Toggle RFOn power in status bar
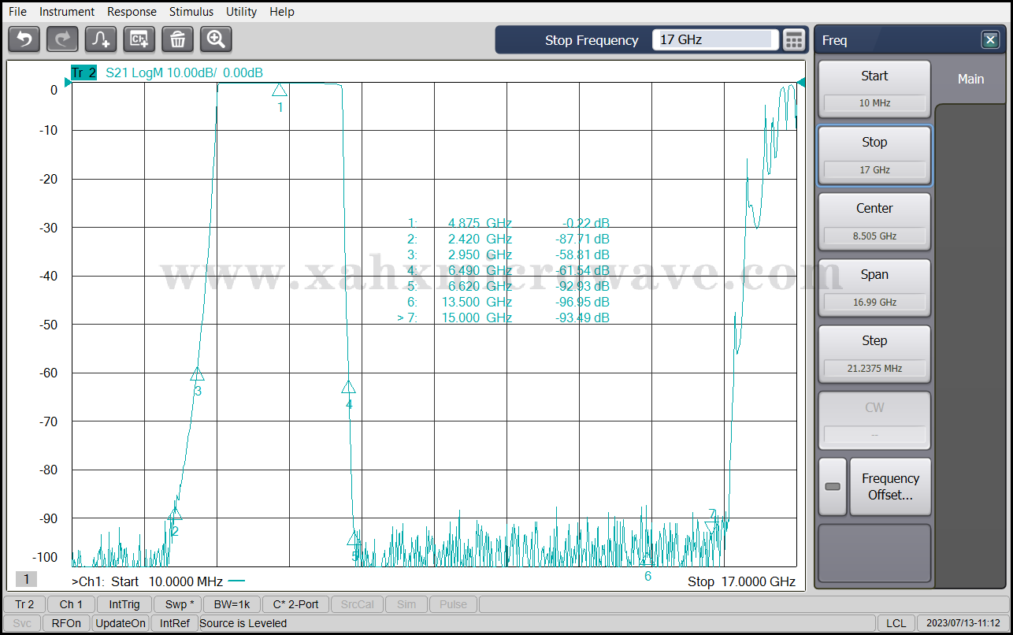The image size is (1013, 635). coord(66,623)
